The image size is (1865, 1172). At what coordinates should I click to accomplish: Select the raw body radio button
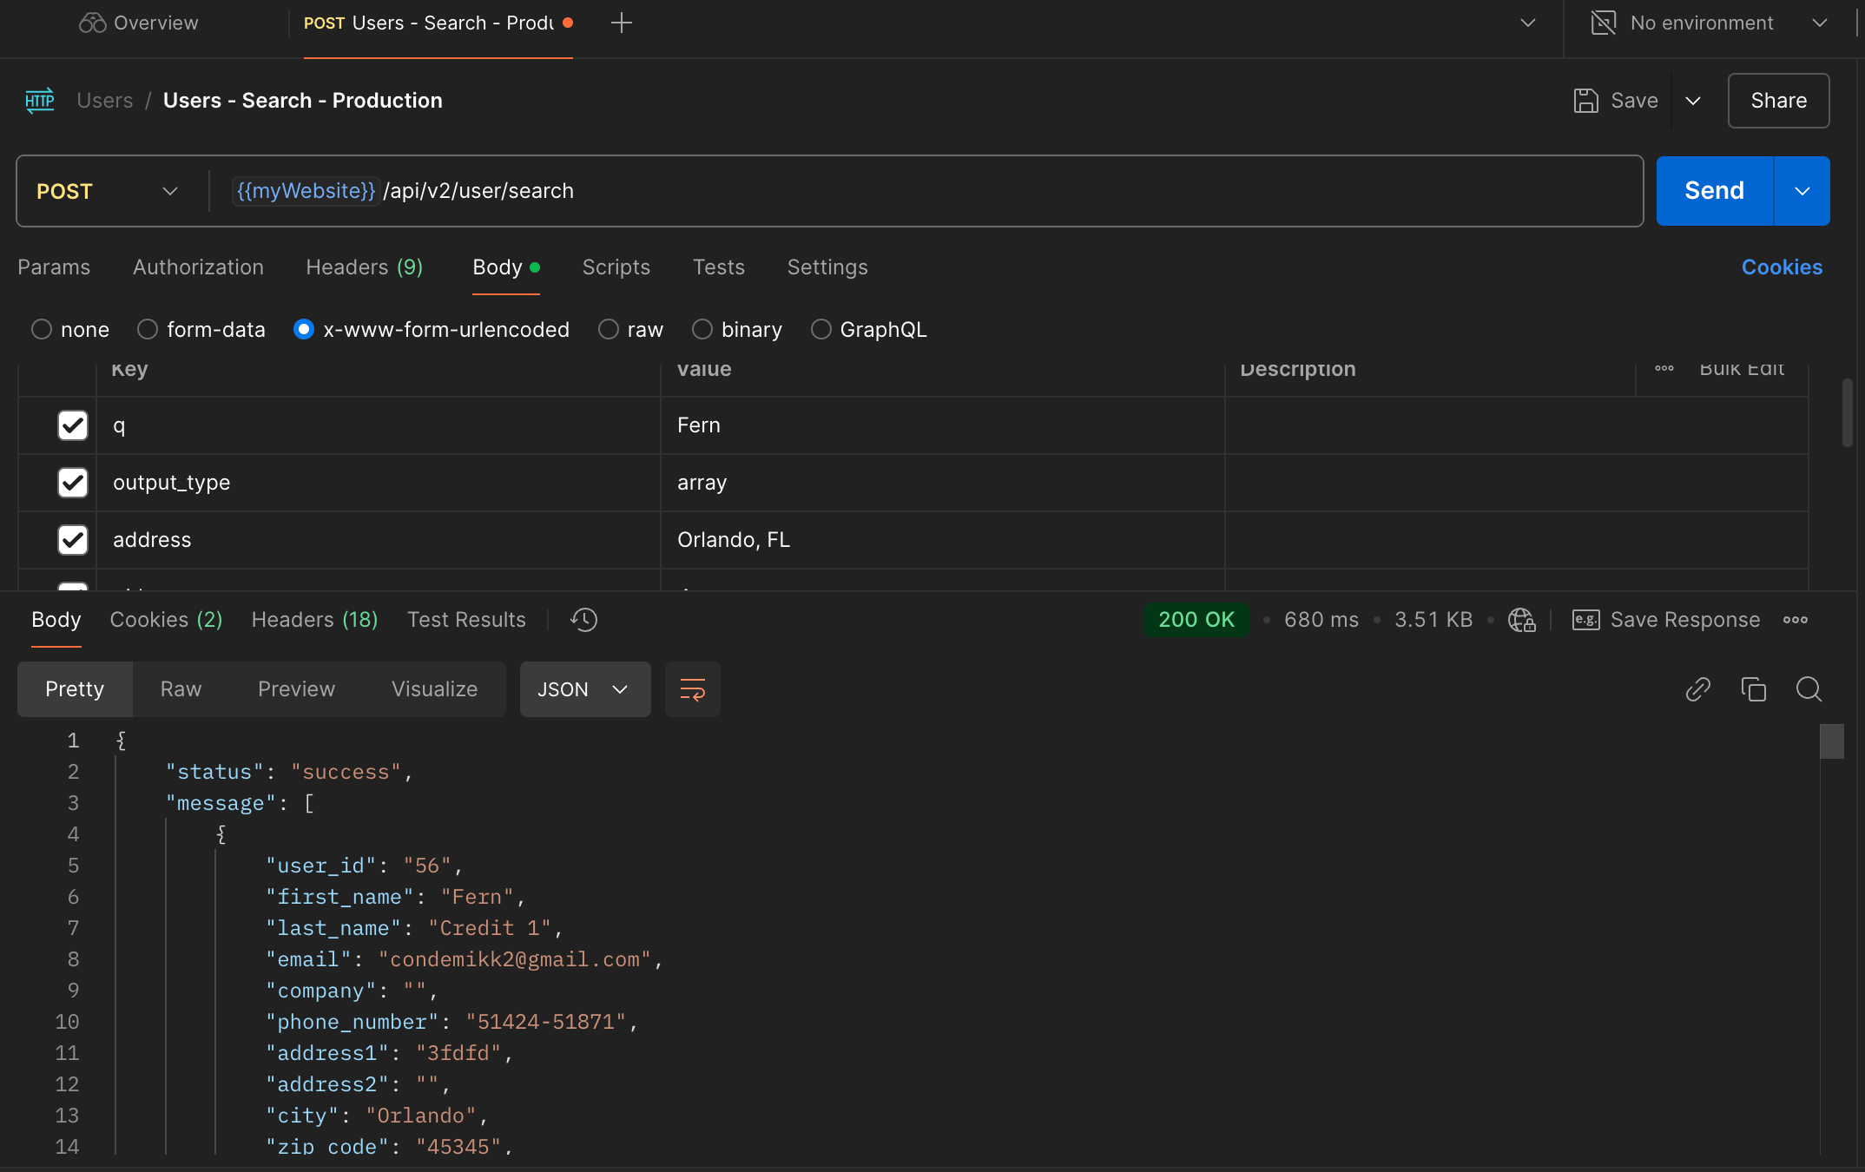[x=609, y=330]
